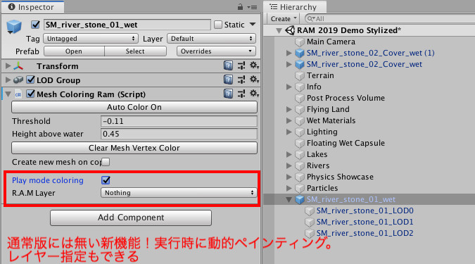Image resolution: width=475 pixels, height=264 pixels.
Task: Switch to the Inspector tab
Action: coord(32,7)
